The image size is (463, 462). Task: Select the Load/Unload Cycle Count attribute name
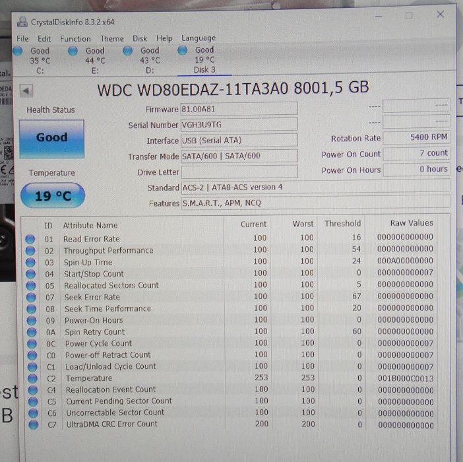coord(111,366)
